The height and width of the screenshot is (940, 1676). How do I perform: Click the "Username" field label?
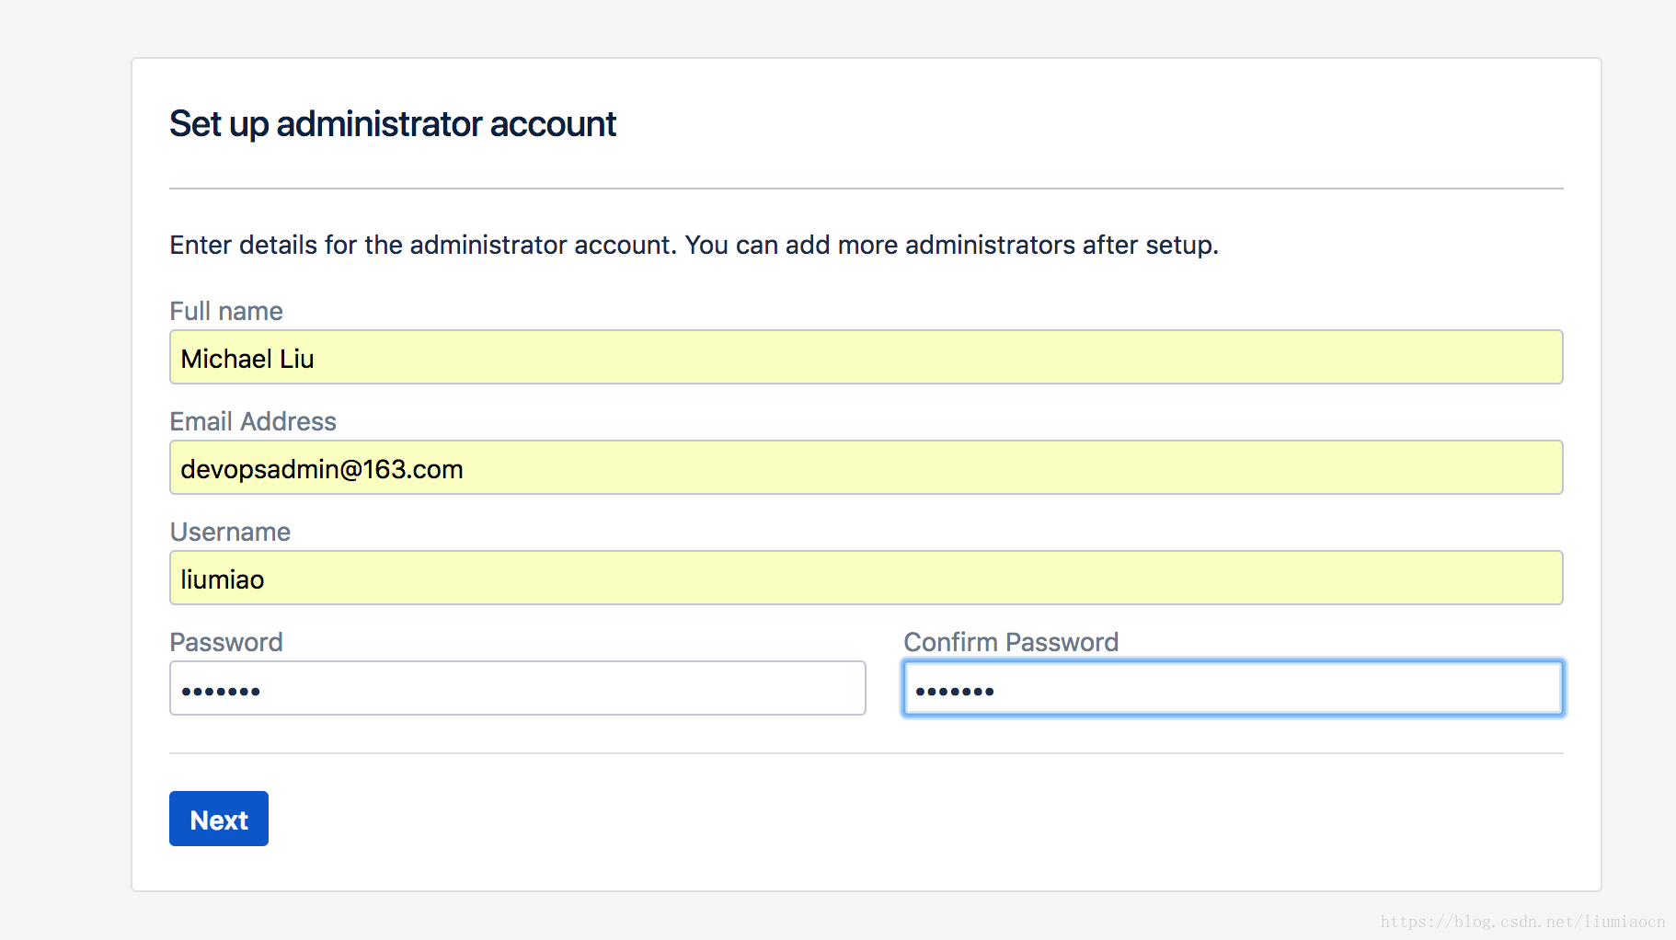pos(230,532)
